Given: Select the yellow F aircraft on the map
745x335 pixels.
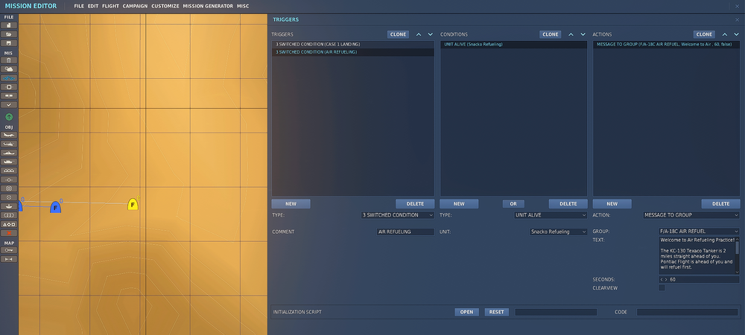Looking at the screenshot, I should [x=133, y=205].
